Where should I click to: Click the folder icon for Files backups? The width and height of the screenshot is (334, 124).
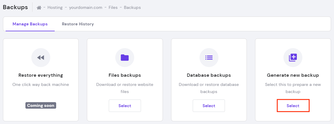coord(125,58)
